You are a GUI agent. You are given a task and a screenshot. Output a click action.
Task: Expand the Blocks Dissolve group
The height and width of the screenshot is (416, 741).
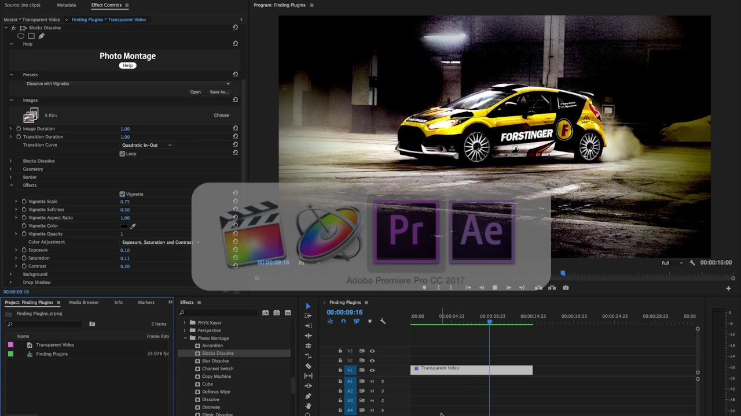click(x=10, y=161)
